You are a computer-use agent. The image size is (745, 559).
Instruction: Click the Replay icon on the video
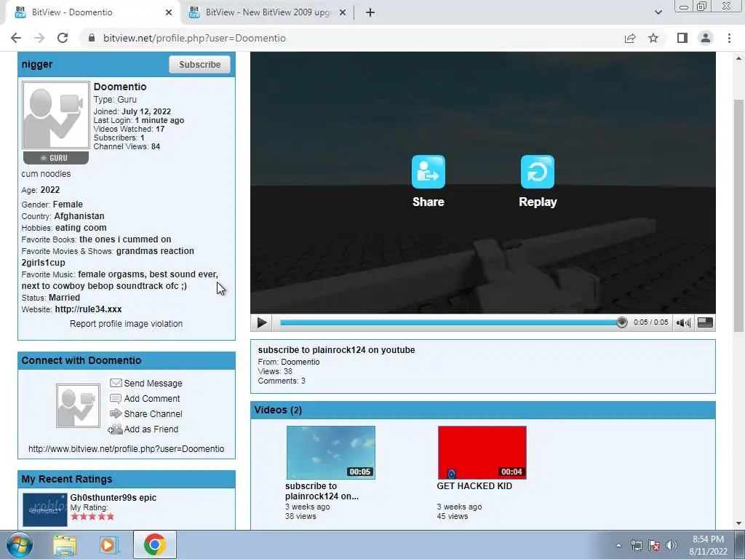pyautogui.click(x=538, y=172)
